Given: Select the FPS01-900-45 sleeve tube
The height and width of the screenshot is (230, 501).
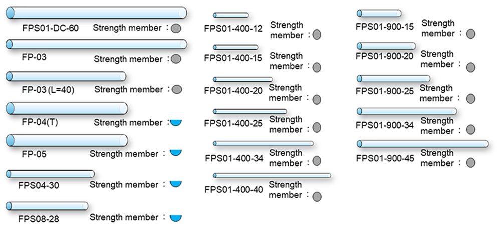Looking at the screenshot, I should point(423,144).
